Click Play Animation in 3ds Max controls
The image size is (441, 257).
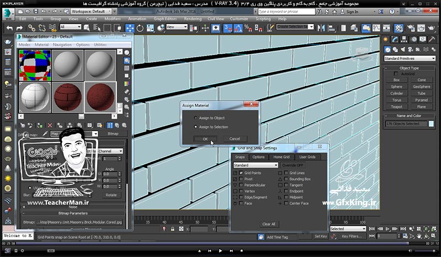[x=388, y=229]
